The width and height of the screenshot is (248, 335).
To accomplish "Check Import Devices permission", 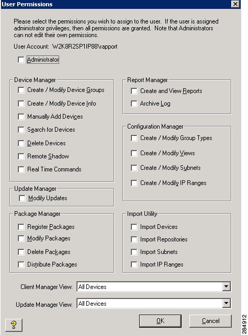I will [134, 227].
